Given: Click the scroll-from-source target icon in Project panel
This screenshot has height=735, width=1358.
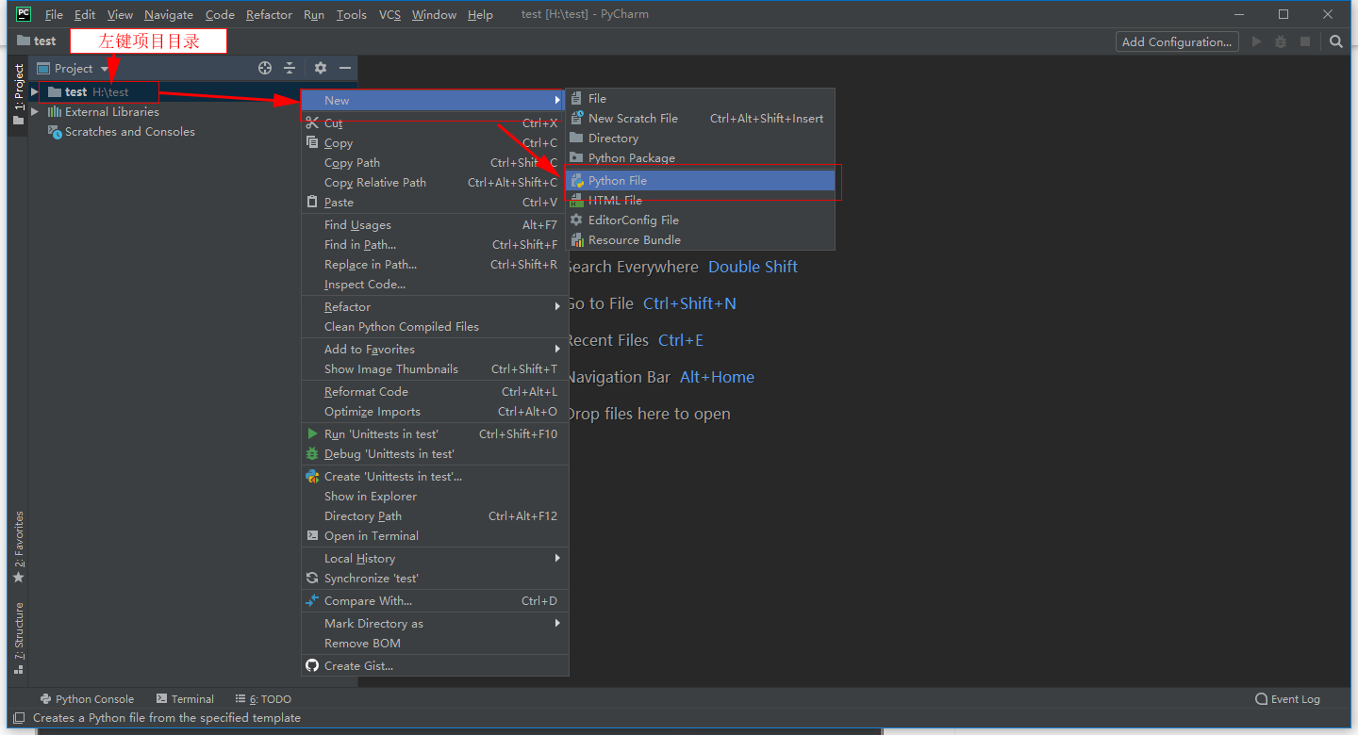Looking at the screenshot, I should (x=265, y=68).
